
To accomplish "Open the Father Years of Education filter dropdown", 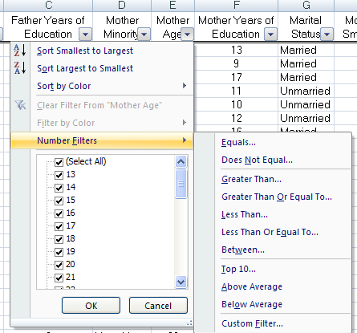I will [x=85, y=35].
